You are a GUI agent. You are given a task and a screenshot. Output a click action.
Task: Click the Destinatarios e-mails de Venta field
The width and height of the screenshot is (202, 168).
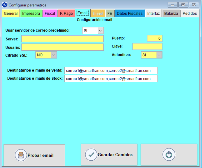pyautogui.click(x=111, y=71)
